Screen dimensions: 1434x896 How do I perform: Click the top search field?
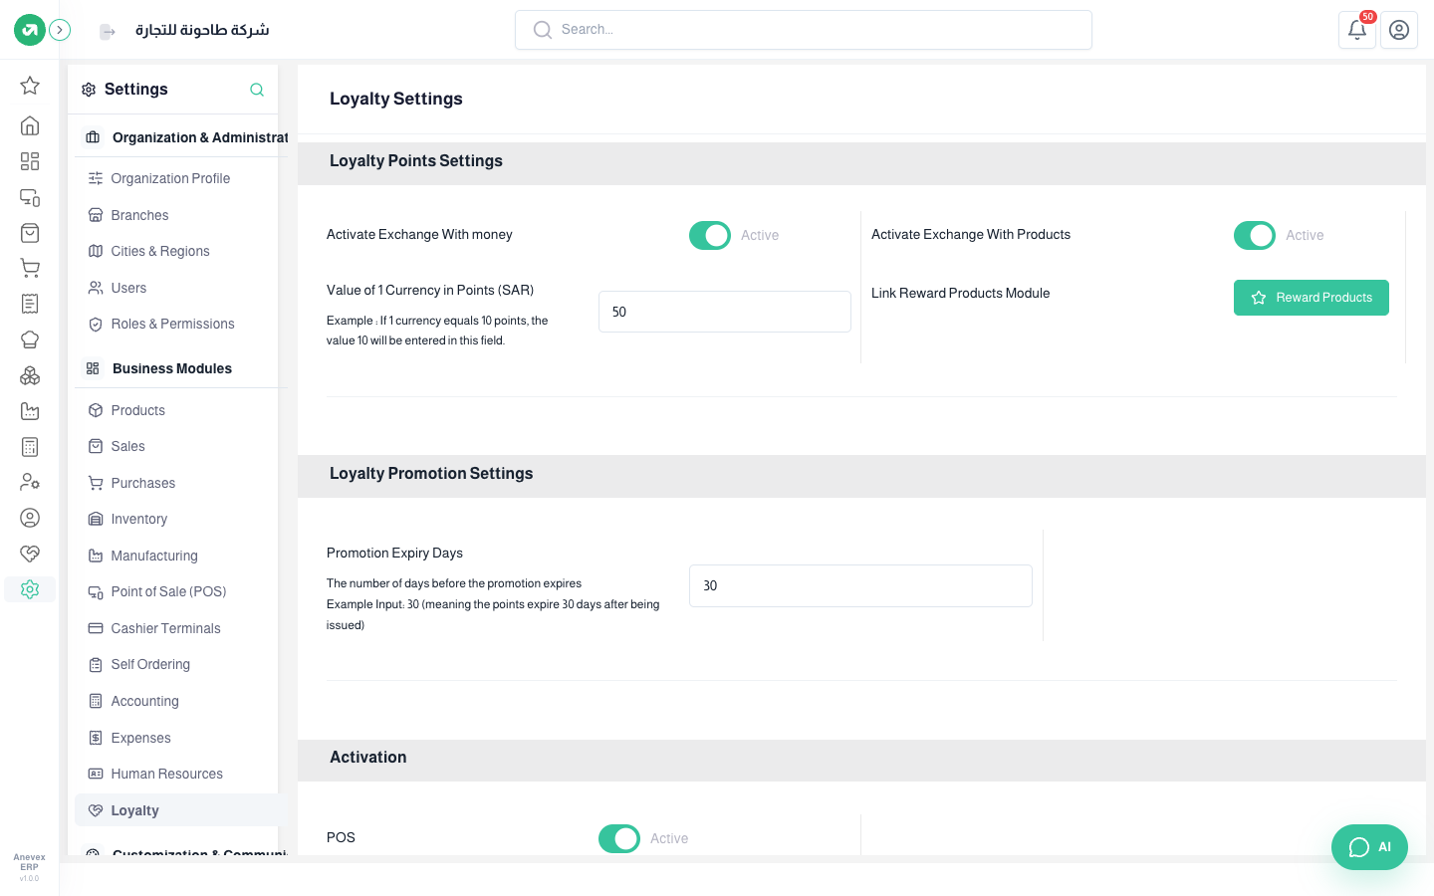(x=804, y=30)
